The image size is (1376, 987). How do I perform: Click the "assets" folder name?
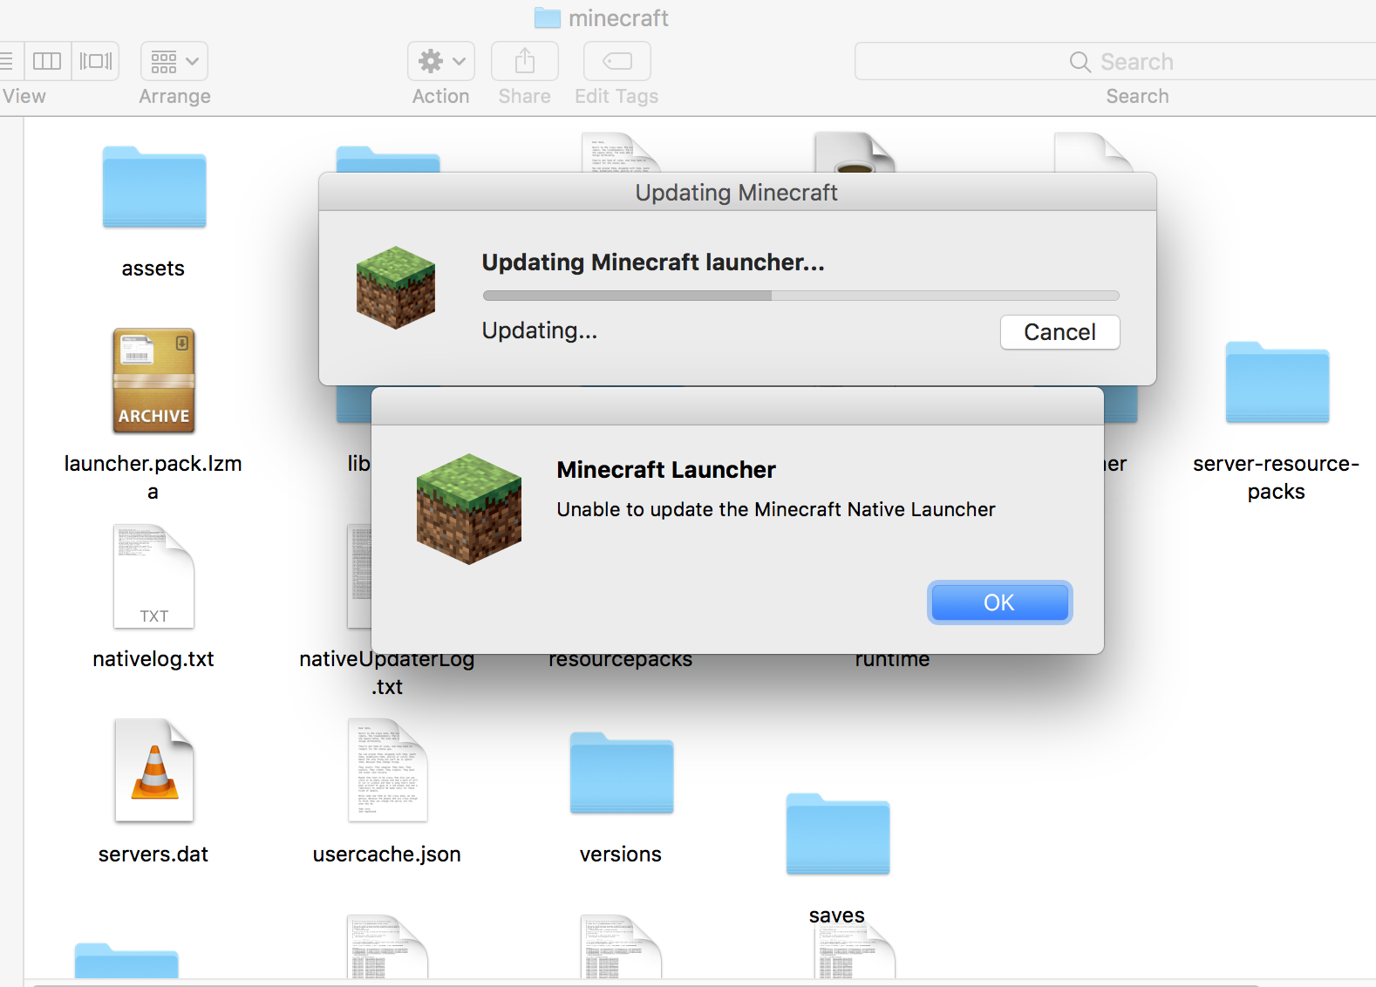153,269
